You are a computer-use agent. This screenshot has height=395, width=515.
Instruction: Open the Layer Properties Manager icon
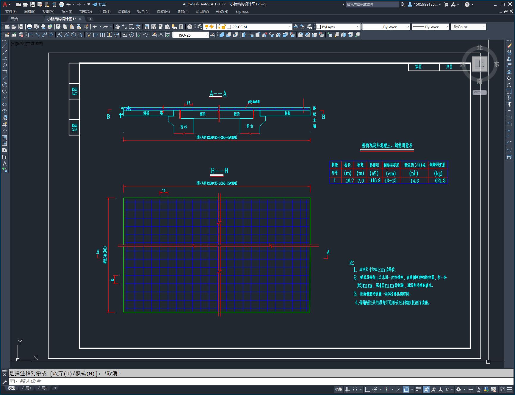pyautogui.click(x=200, y=27)
